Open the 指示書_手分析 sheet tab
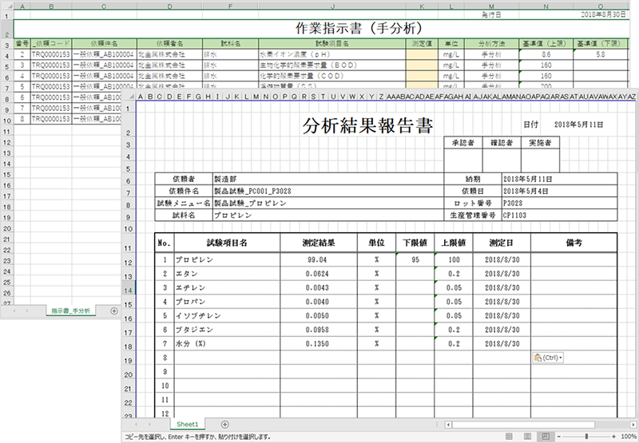 (x=70, y=311)
